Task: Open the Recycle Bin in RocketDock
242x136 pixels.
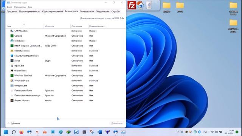Action: [149, 5]
